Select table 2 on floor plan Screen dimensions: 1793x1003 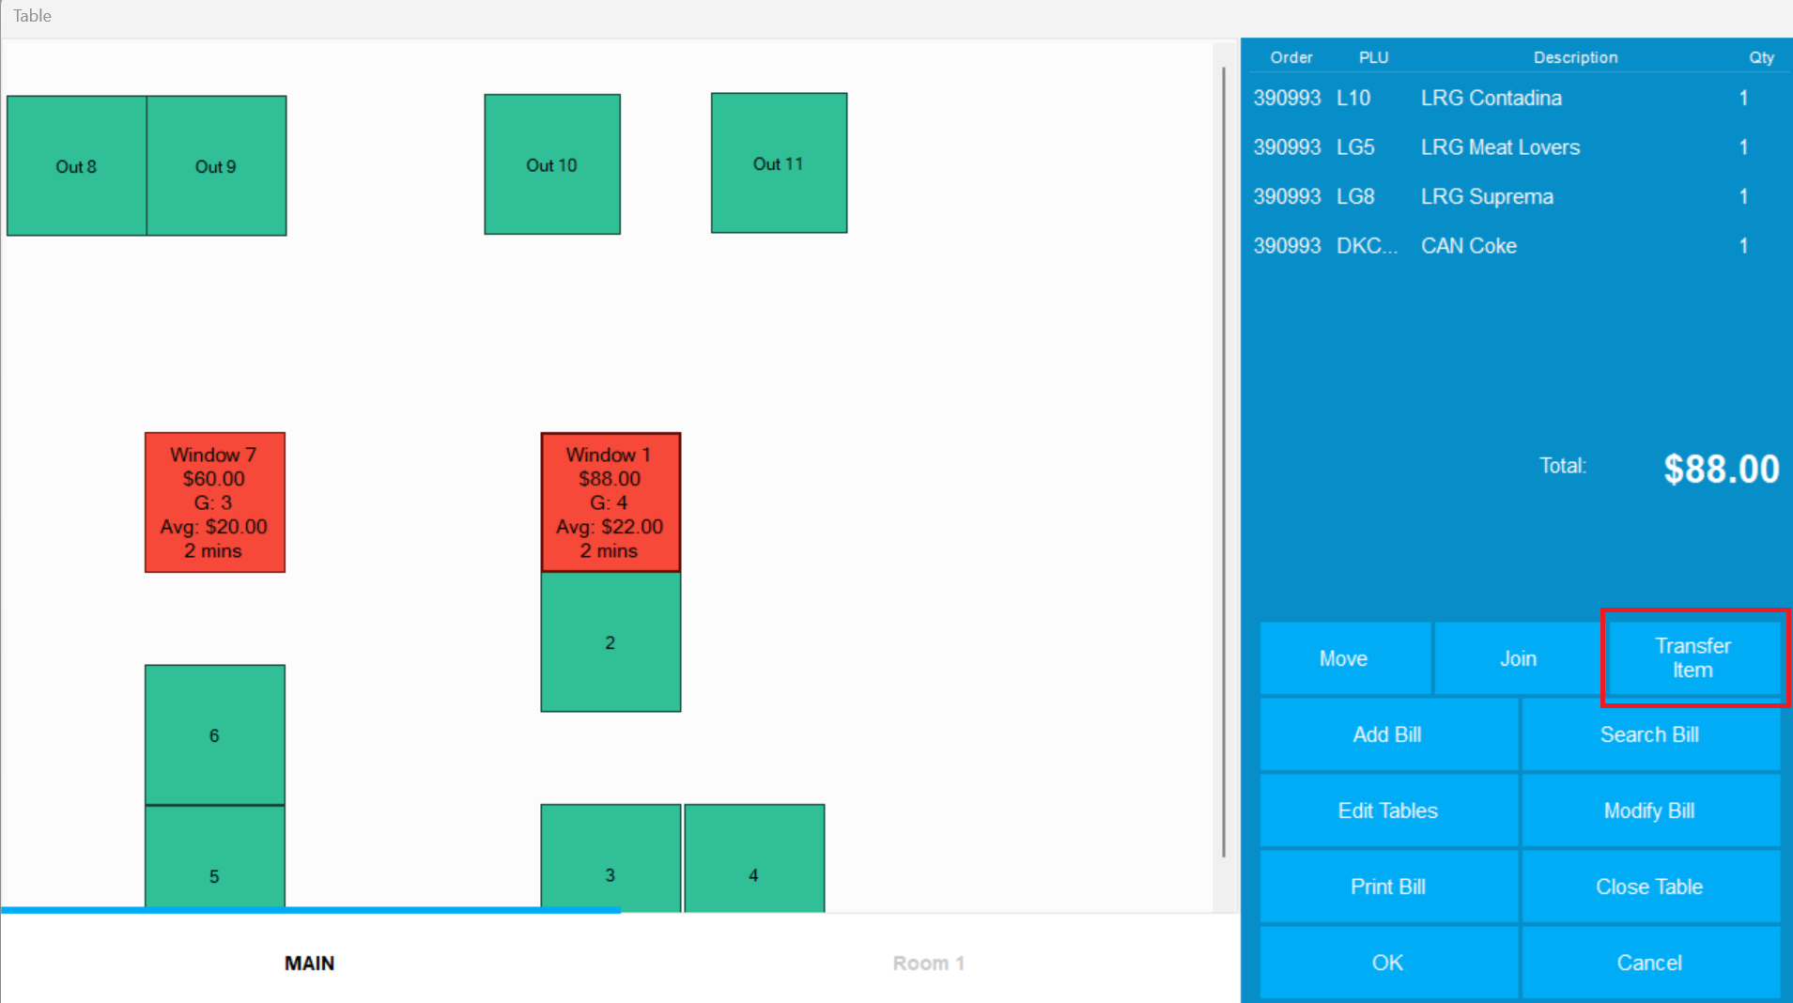(610, 642)
